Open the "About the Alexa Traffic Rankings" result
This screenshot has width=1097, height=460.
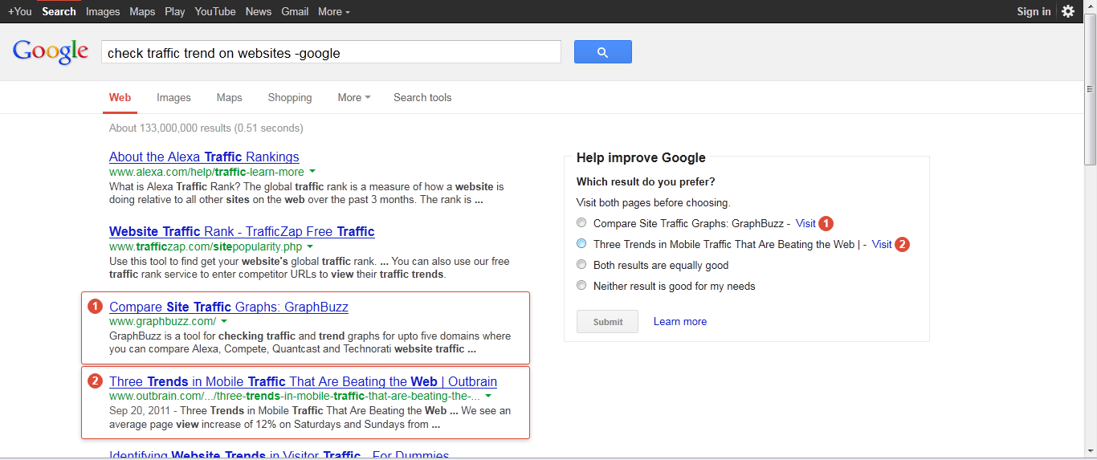click(x=204, y=157)
